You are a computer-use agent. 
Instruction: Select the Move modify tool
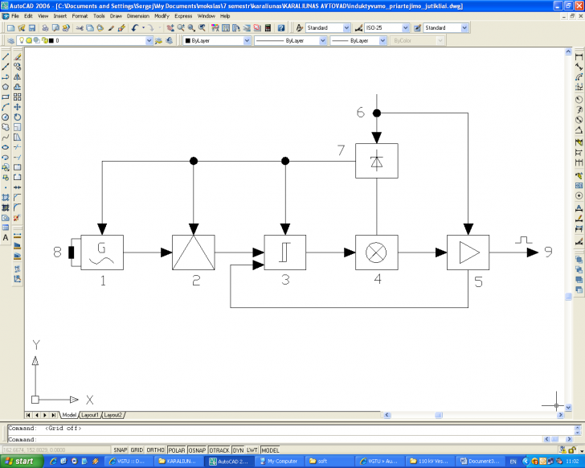click(x=17, y=107)
